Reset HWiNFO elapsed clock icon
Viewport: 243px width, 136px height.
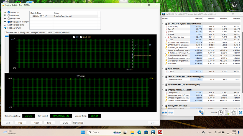point(220,113)
